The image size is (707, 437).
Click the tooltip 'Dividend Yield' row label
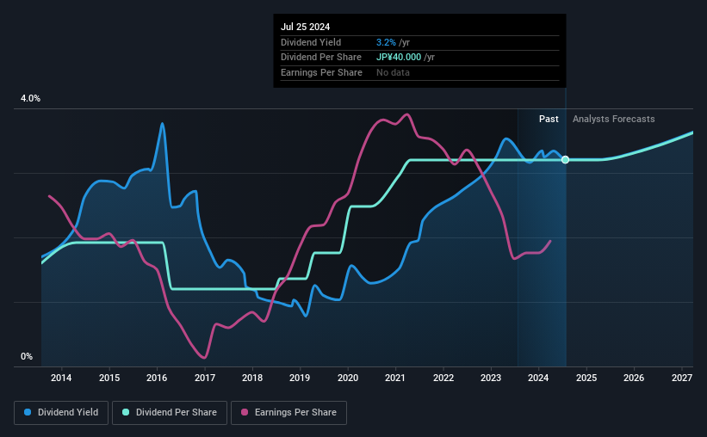point(311,42)
